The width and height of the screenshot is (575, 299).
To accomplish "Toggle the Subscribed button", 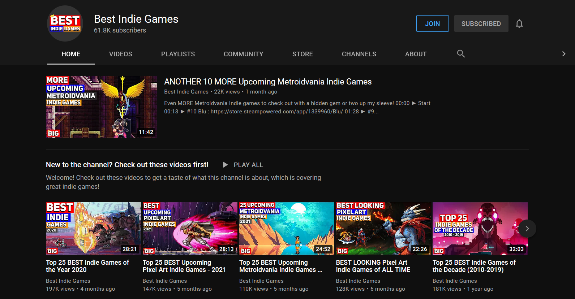I will [x=481, y=23].
